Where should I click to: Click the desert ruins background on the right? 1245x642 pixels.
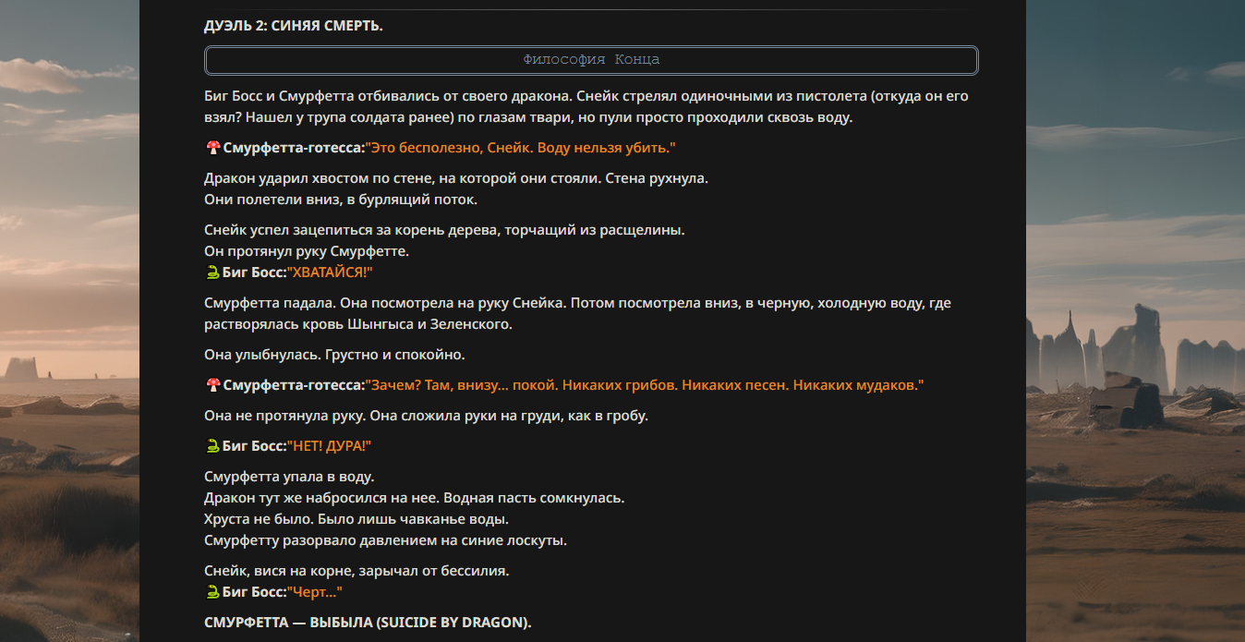coord(1136,369)
